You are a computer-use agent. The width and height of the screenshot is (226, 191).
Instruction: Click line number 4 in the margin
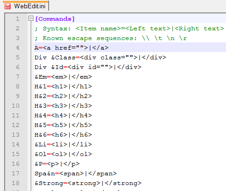tap(17, 48)
